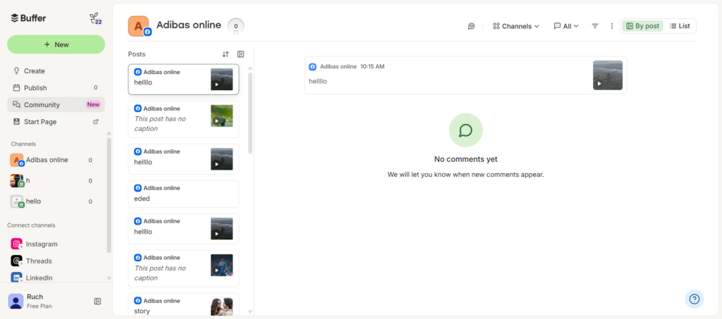Click the Buffer logo

(x=28, y=18)
